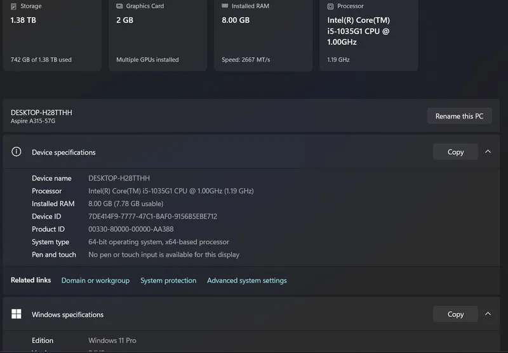Select Product ID 00330-80000-00000-AA388
The height and width of the screenshot is (353, 508).
[131, 229]
